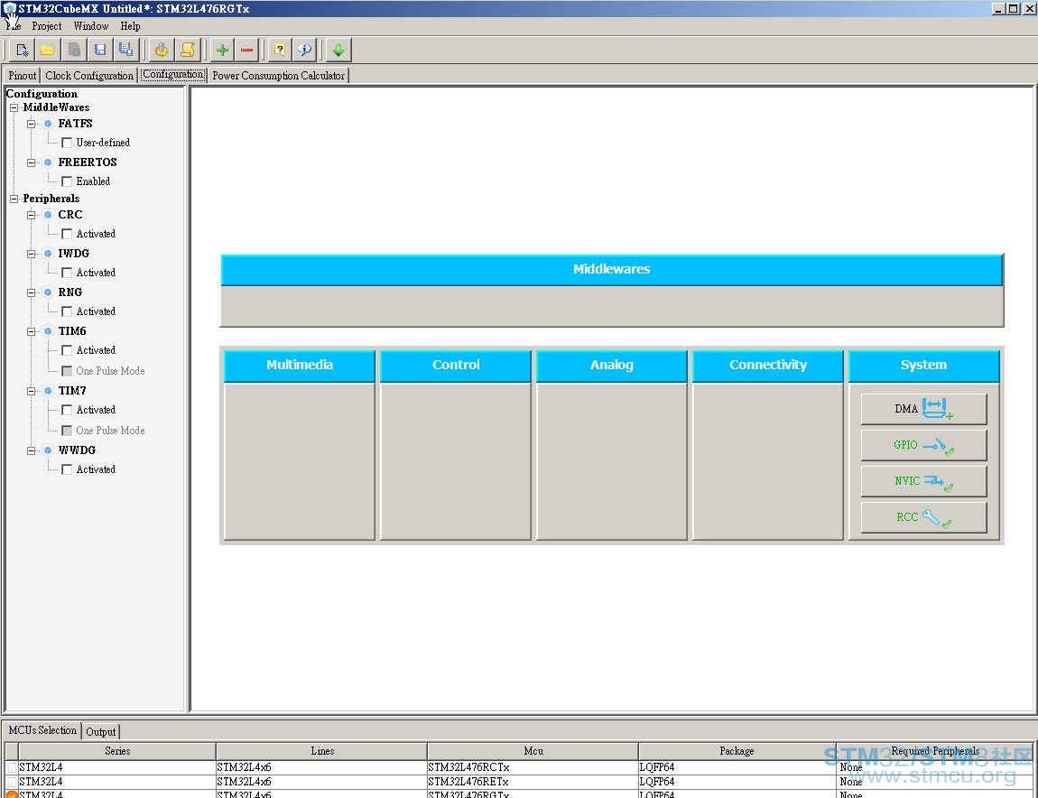1038x798 pixels.
Task: Open RCC configuration button
Action: pyautogui.click(x=923, y=516)
